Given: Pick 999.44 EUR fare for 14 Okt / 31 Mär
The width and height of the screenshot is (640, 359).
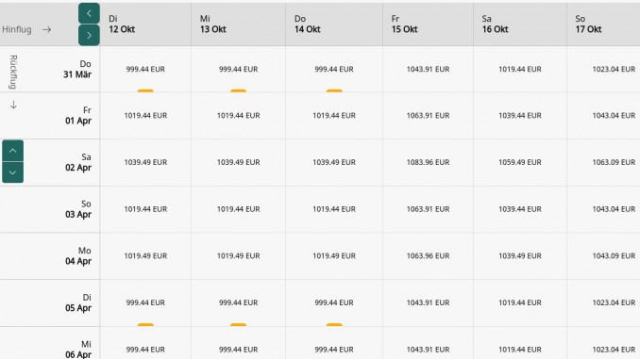Looking at the screenshot, I should coord(334,70).
